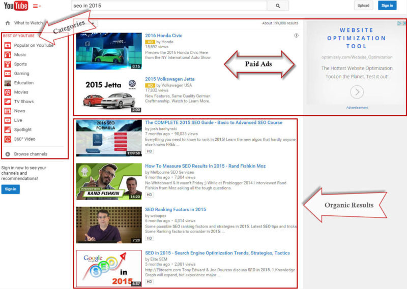Open the News category

(x=20, y=111)
